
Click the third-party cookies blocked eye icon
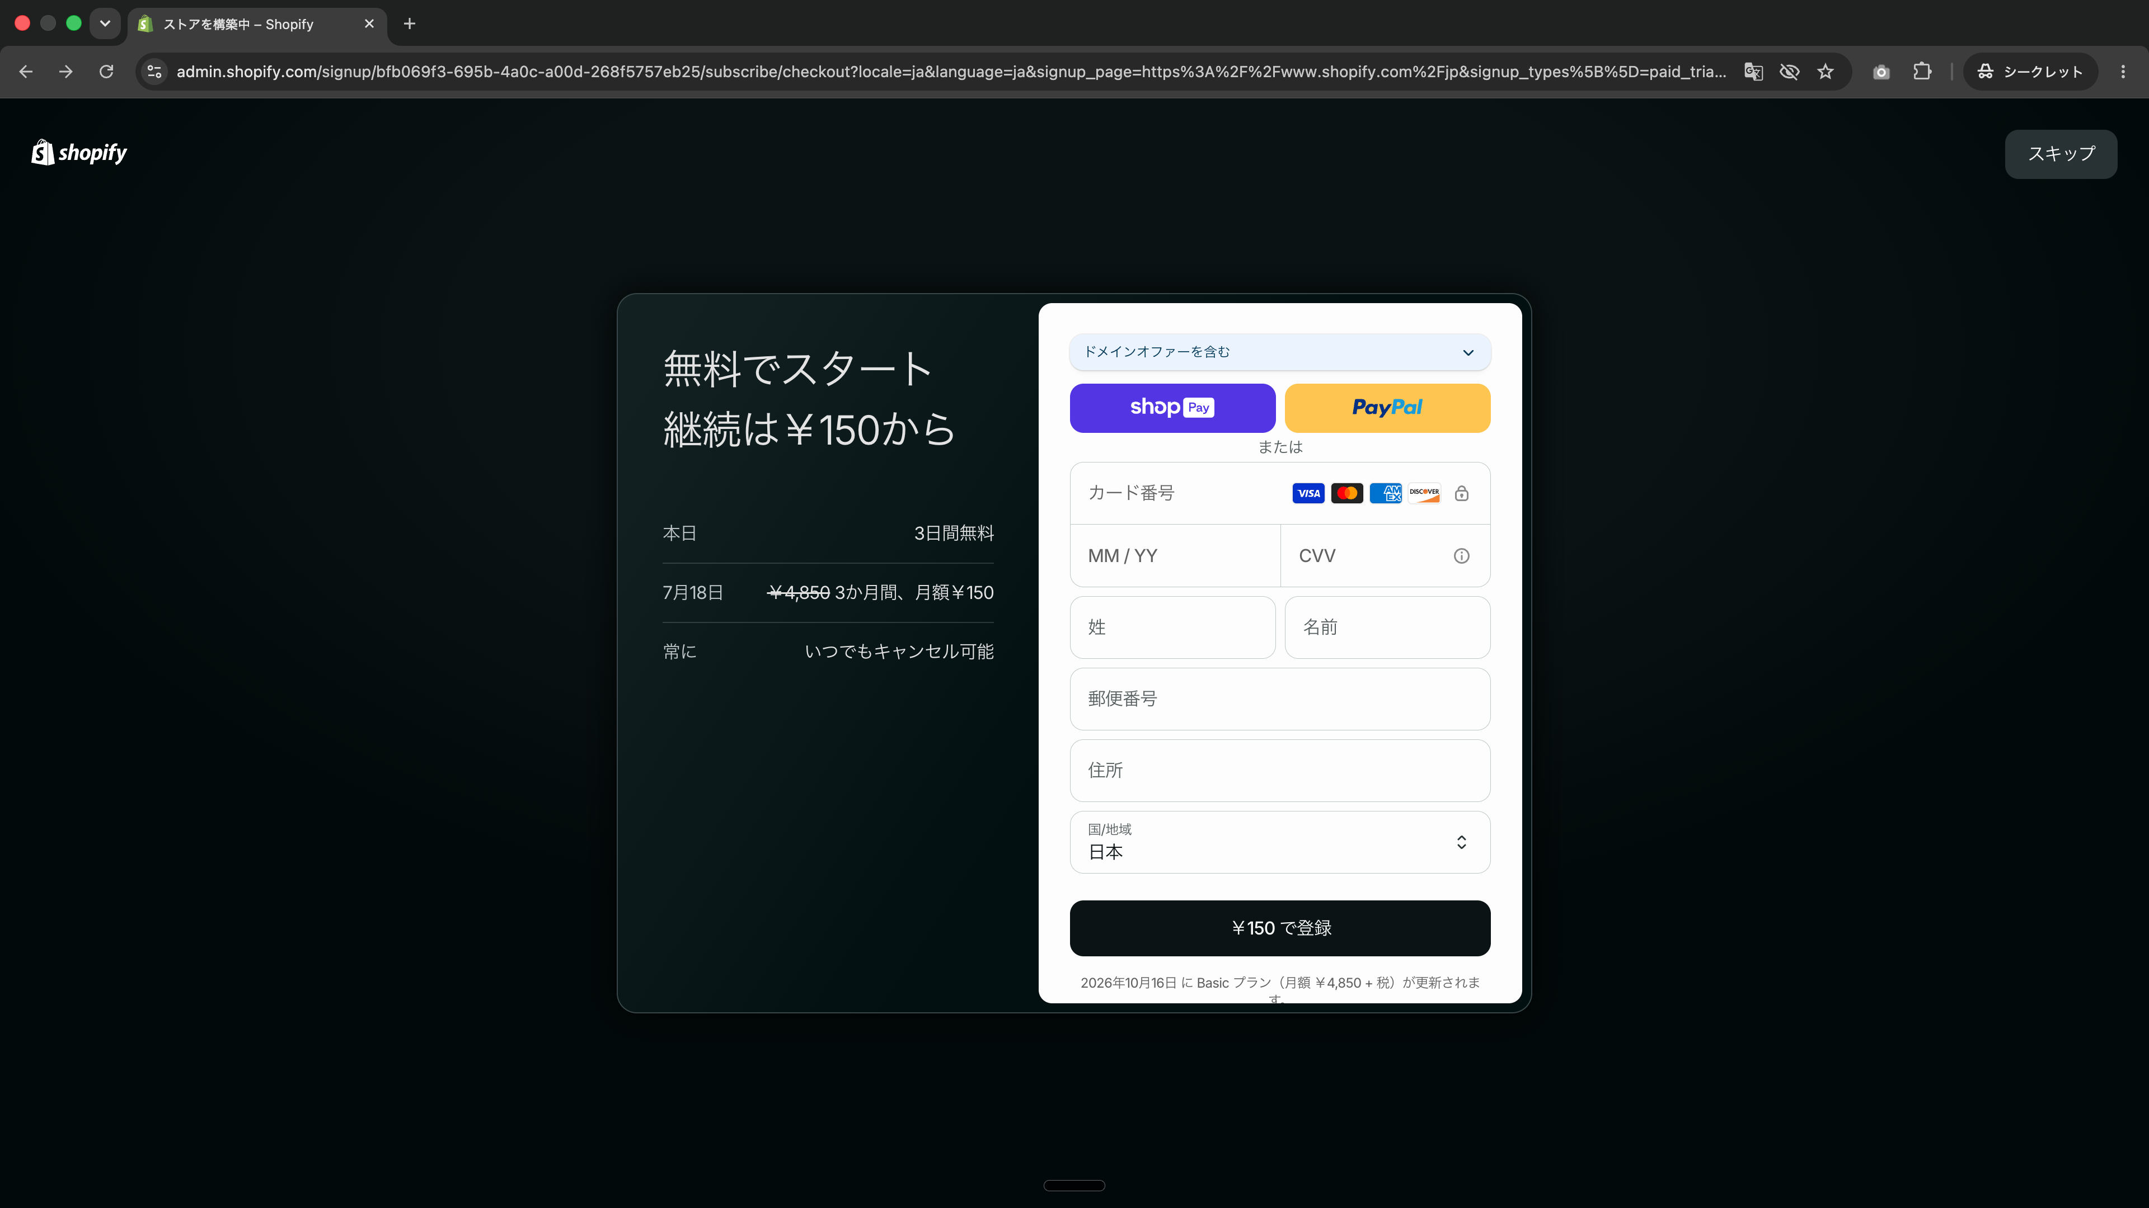(x=1790, y=72)
